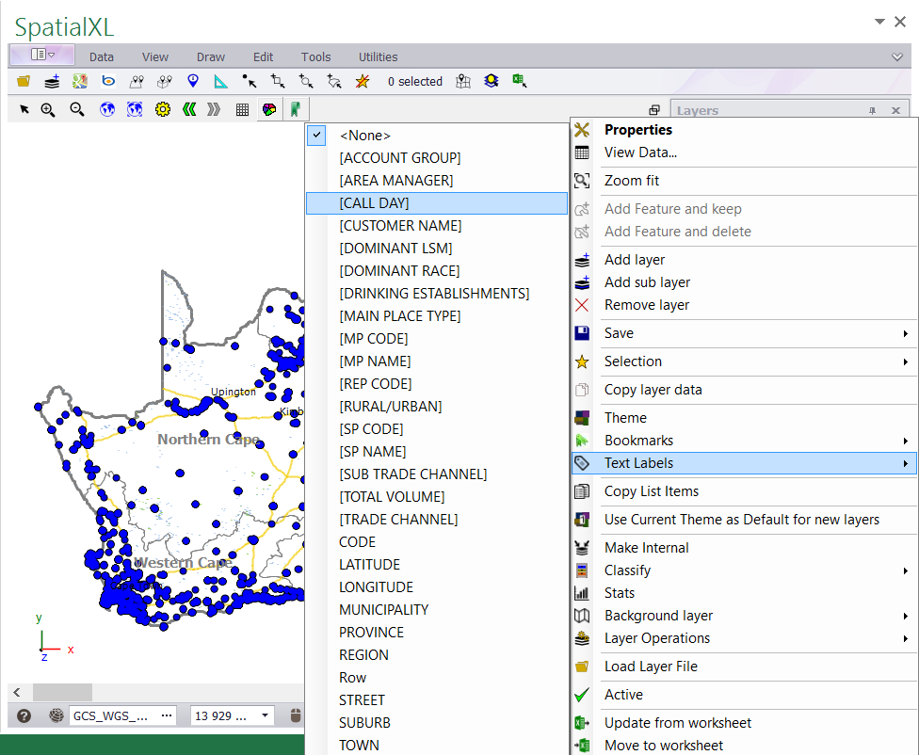919x755 pixels.
Task: Open the grid data table icon
Action: coord(242,109)
